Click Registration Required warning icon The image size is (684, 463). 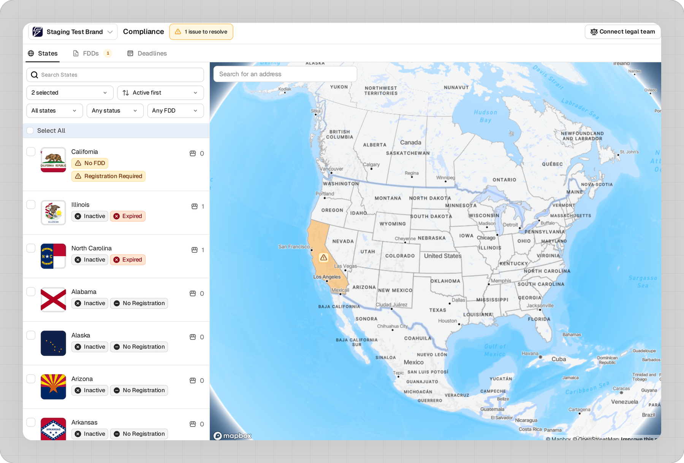[78, 176]
